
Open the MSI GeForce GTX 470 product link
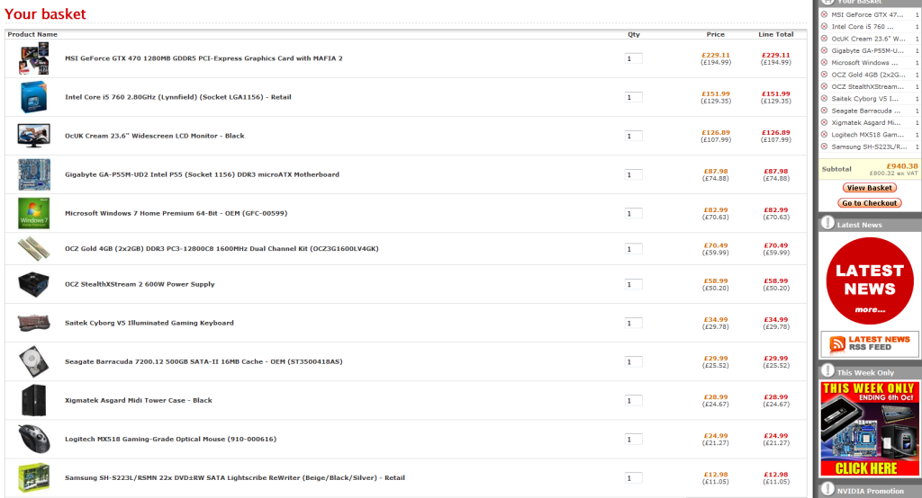203,58
